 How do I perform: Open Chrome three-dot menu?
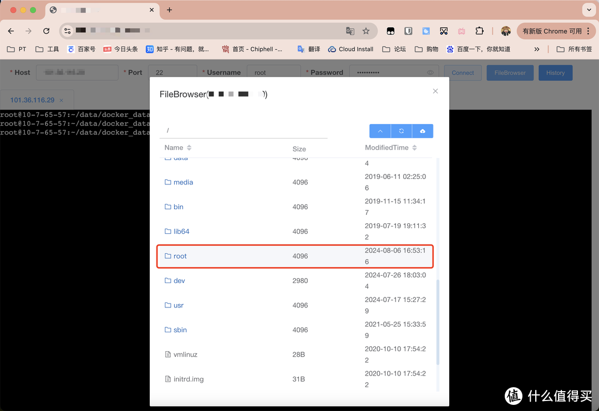click(588, 31)
